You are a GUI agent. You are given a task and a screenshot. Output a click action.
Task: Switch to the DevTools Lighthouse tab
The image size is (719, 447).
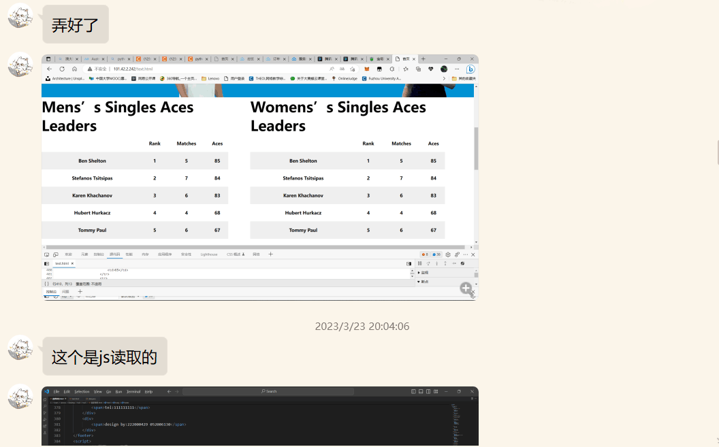click(x=208, y=254)
